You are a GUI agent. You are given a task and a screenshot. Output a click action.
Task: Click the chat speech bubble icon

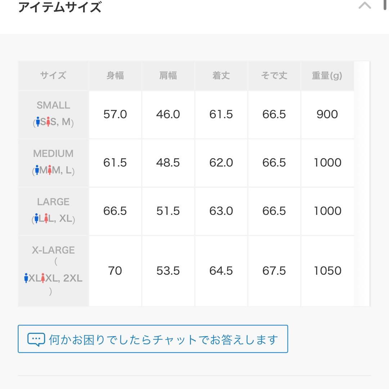pos(36,339)
